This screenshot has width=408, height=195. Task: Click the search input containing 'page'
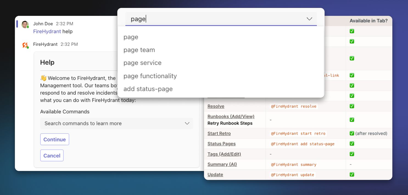pos(221,19)
